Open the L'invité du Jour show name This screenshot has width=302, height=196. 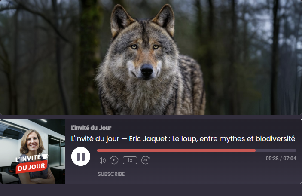91,128
